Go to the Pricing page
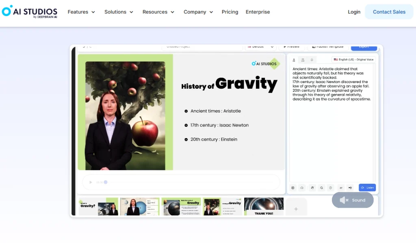Viewport: 416px width, 243px height. pos(230,12)
